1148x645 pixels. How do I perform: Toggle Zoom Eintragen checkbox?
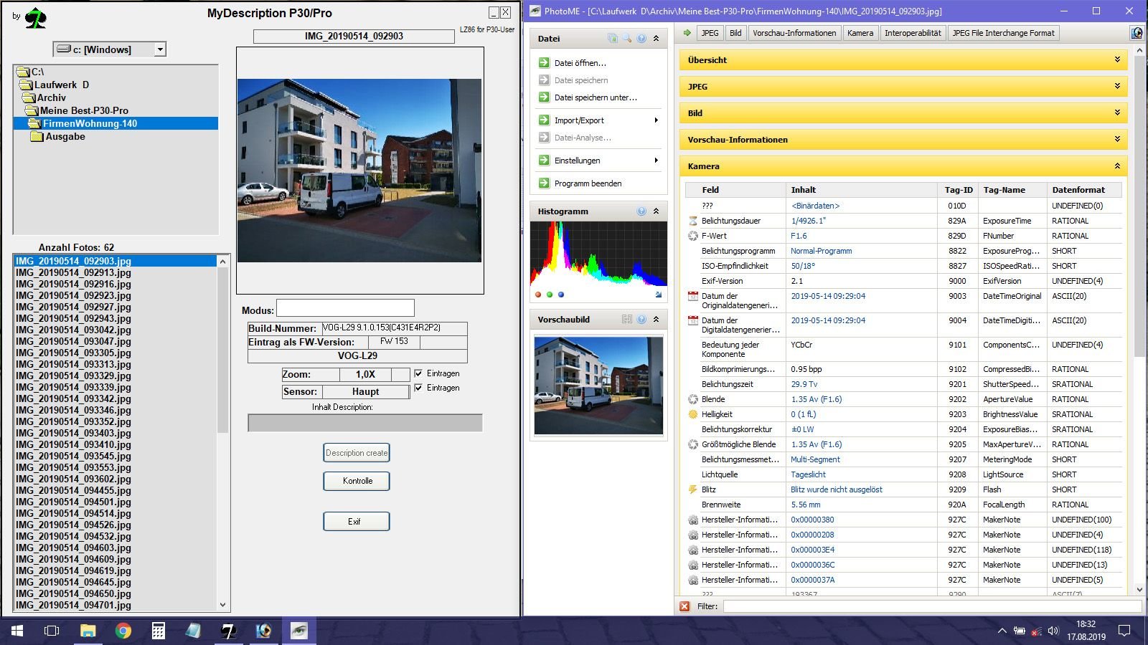tap(418, 373)
